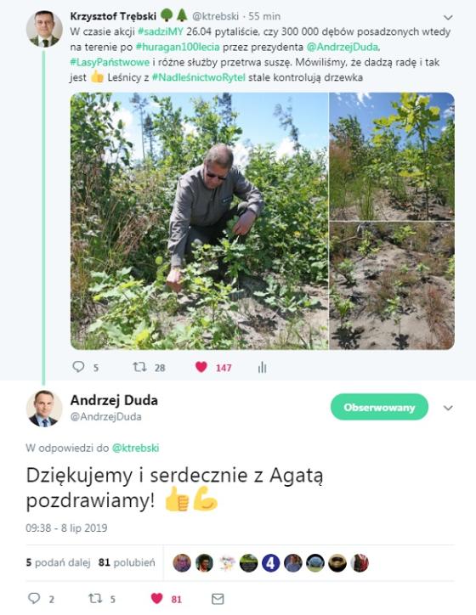
Task: Open @AndrzejDuda mention in tweet text
Action: tap(343, 47)
